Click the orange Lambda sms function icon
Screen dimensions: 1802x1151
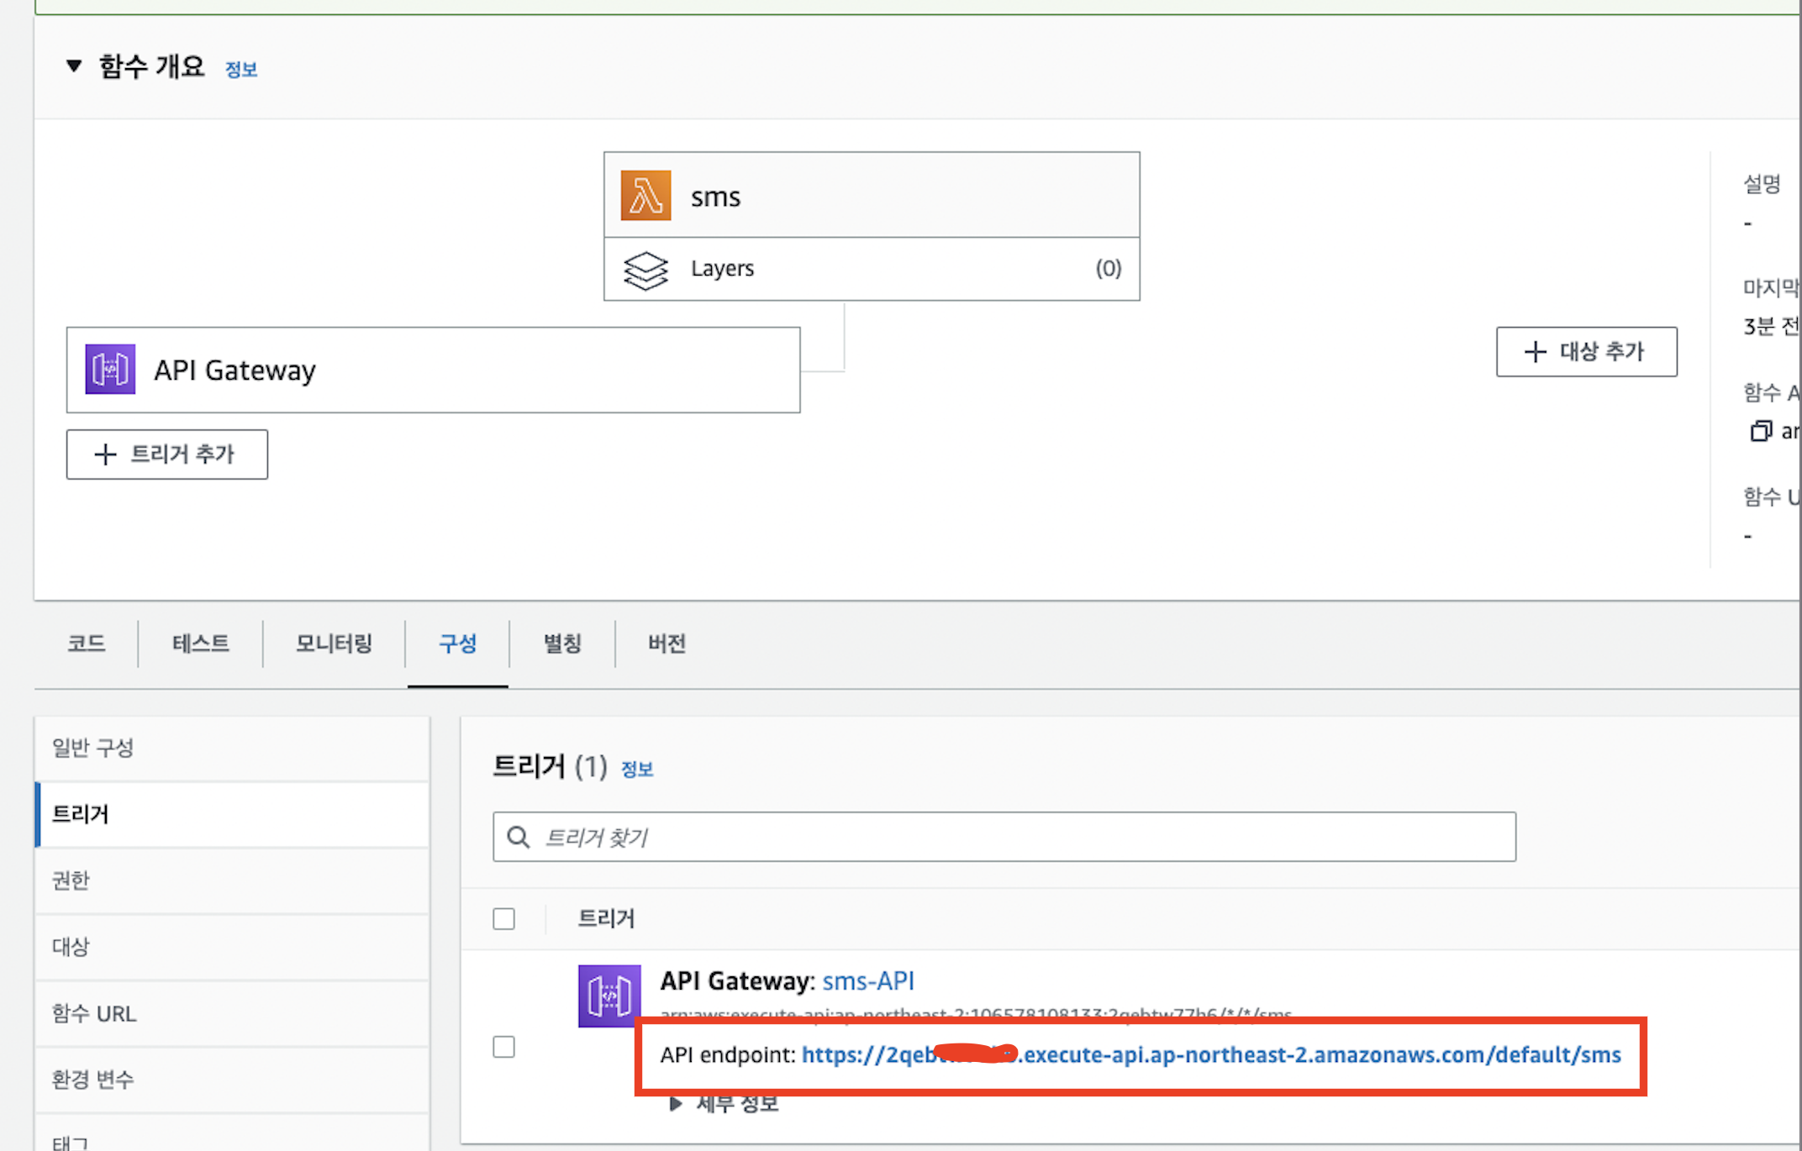click(x=645, y=196)
